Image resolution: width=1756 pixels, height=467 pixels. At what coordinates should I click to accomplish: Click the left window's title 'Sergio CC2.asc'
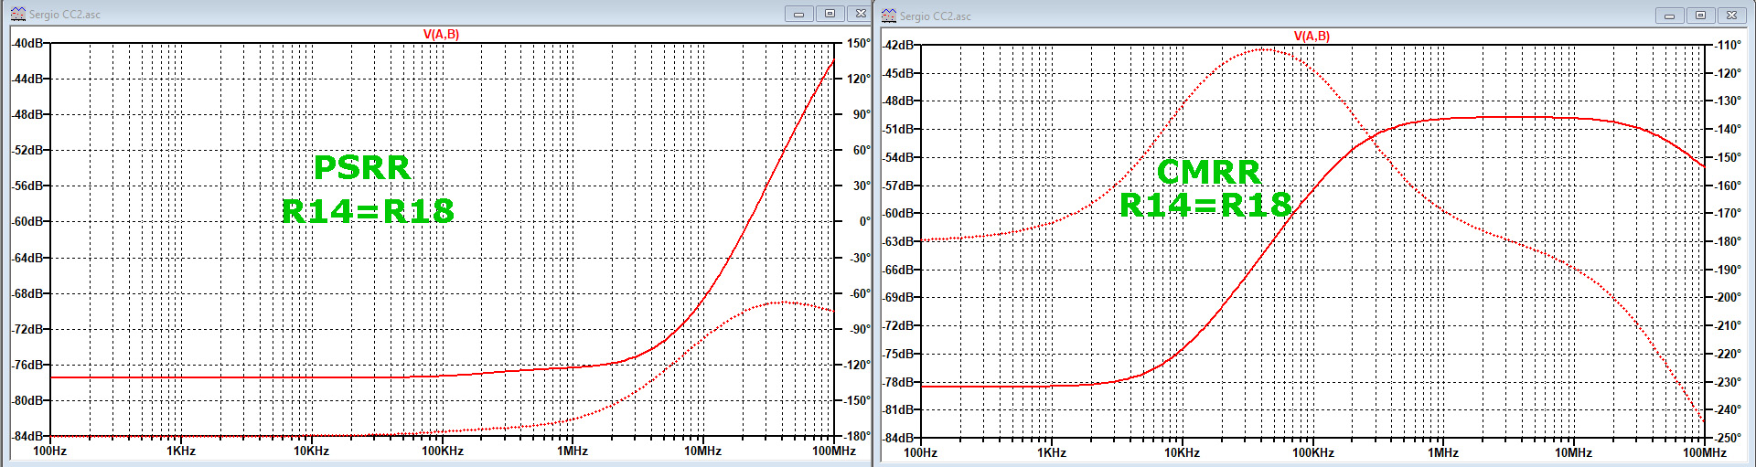tap(65, 15)
